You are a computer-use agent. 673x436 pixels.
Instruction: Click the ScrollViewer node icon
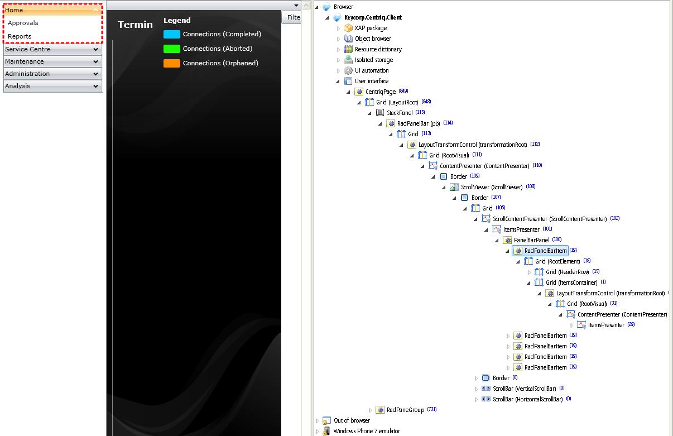tap(454, 187)
